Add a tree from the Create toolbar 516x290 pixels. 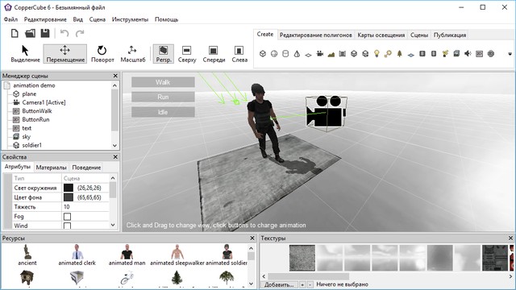400,54
